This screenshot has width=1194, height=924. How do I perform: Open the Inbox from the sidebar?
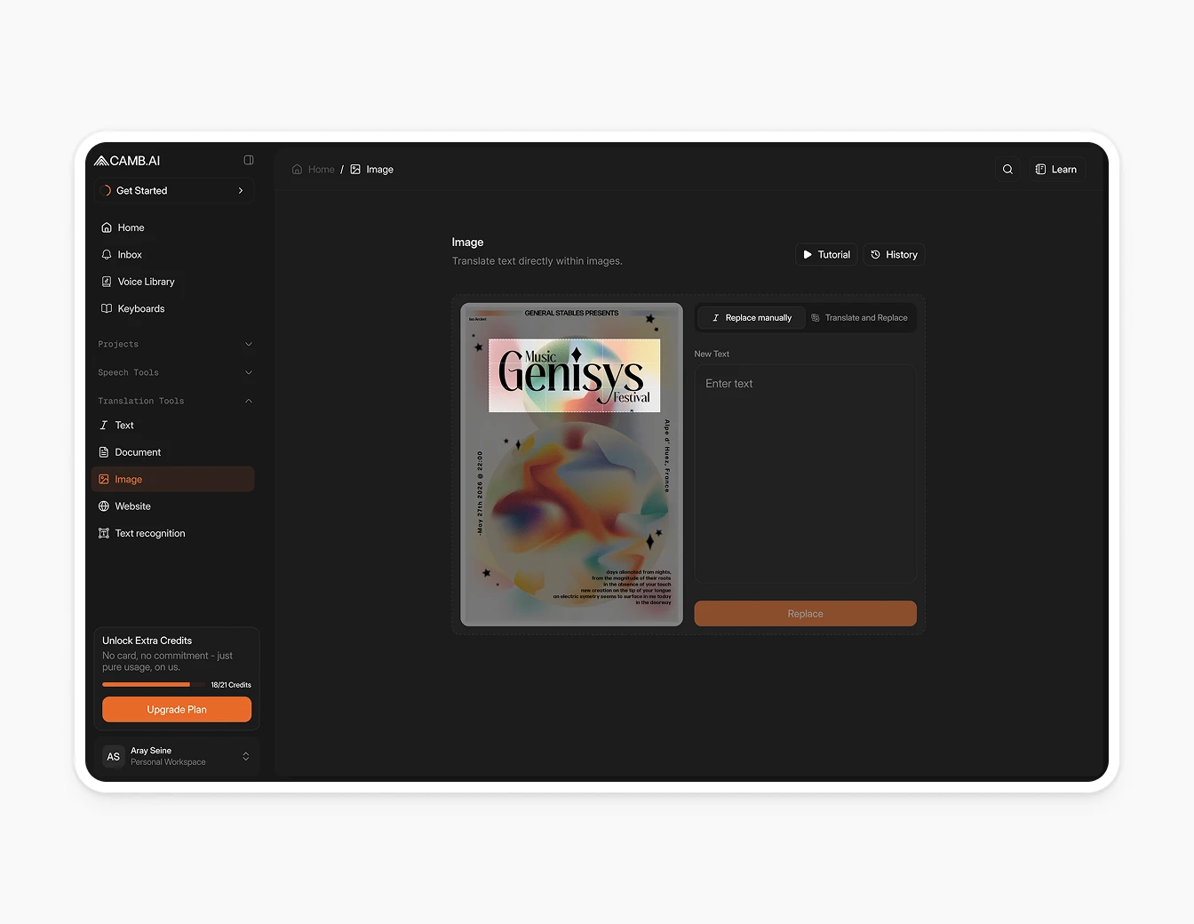129,254
